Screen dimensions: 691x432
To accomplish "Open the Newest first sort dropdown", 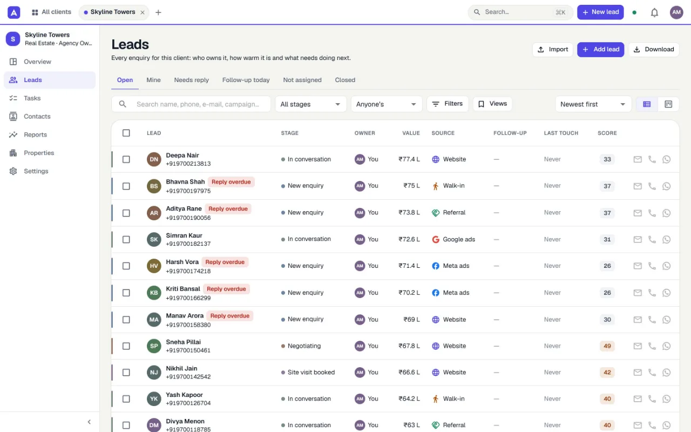I will point(593,104).
